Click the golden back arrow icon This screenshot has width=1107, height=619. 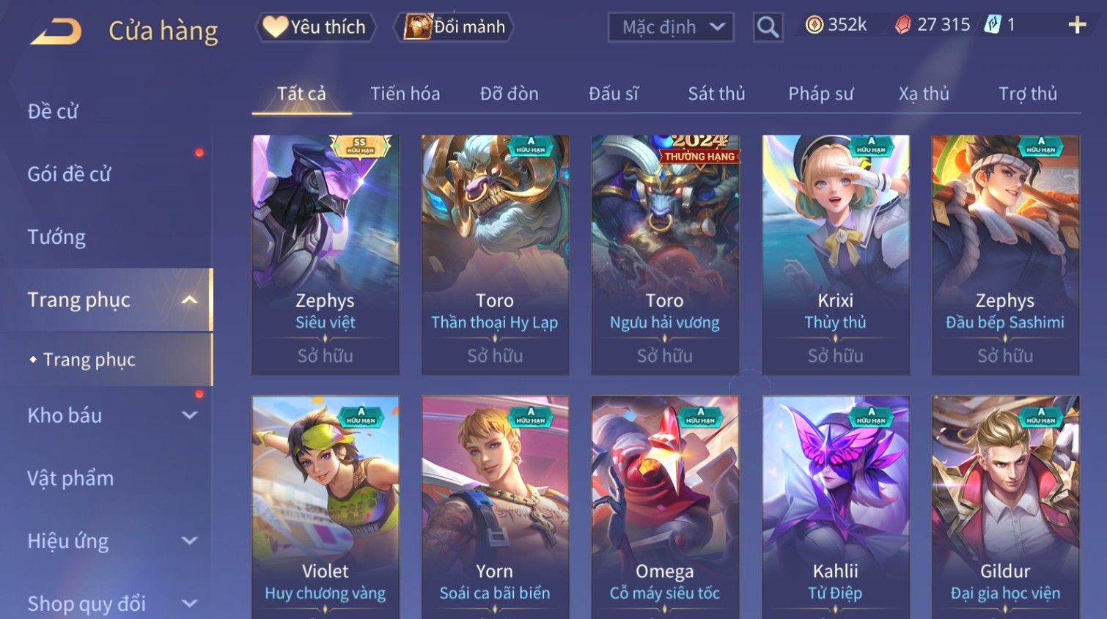(x=56, y=31)
